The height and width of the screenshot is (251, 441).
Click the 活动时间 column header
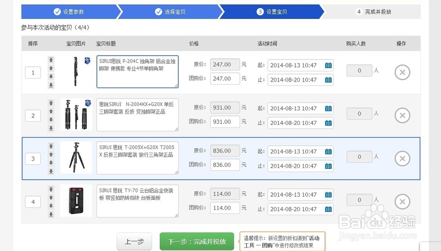(x=267, y=43)
